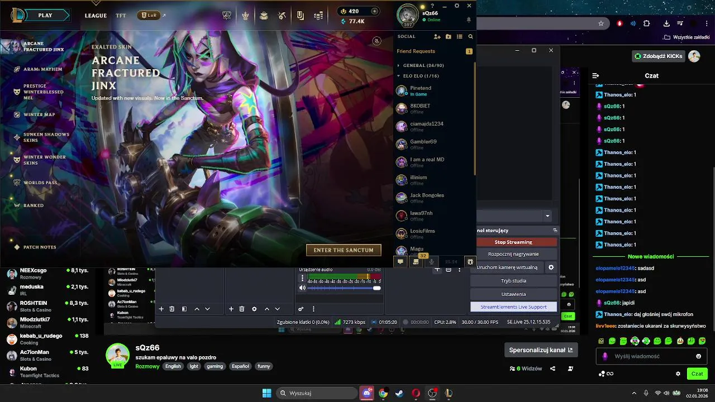This screenshot has width=715, height=402.
Task: Open League client settings gear
Action: (457, 6)
